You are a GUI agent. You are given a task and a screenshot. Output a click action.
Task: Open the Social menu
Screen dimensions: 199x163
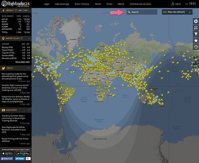click(x=98, y=4)
